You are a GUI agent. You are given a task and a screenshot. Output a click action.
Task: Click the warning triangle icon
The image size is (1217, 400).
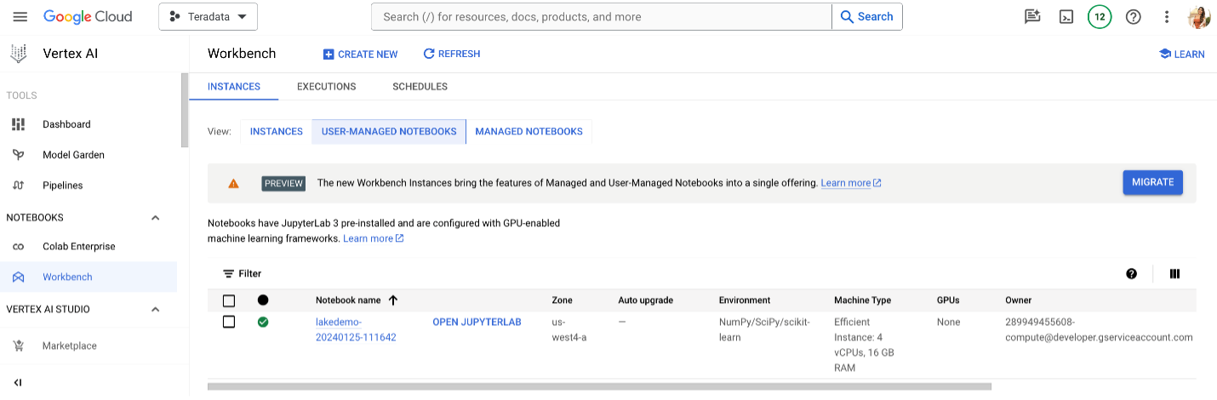pyautogui.click(x=233, y=183)
